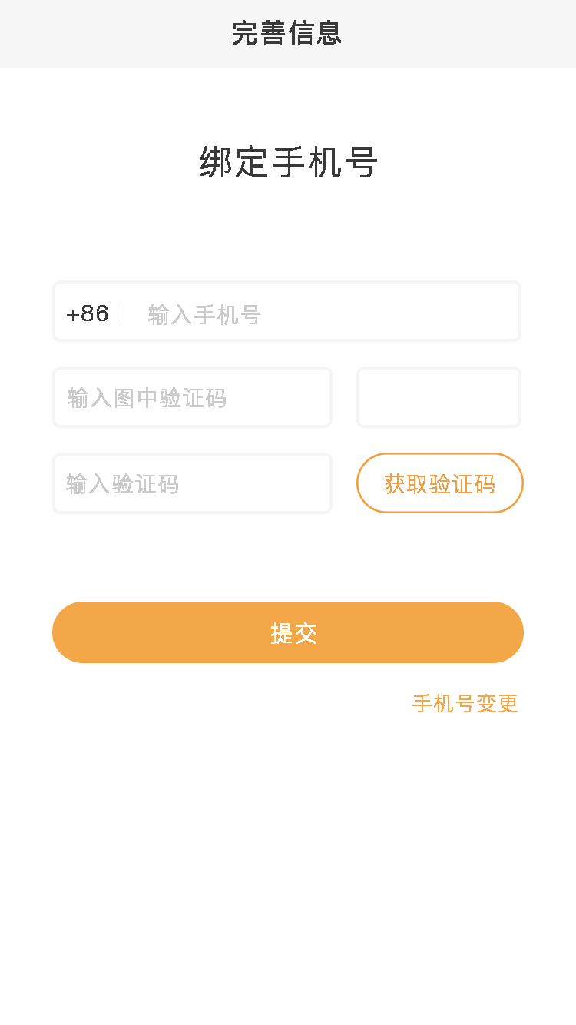
Task: Refresh the captcha image box
Action: (439, 397)
